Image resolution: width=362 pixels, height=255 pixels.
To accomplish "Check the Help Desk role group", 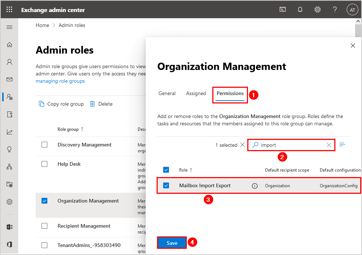I will [x=44, y=164].
